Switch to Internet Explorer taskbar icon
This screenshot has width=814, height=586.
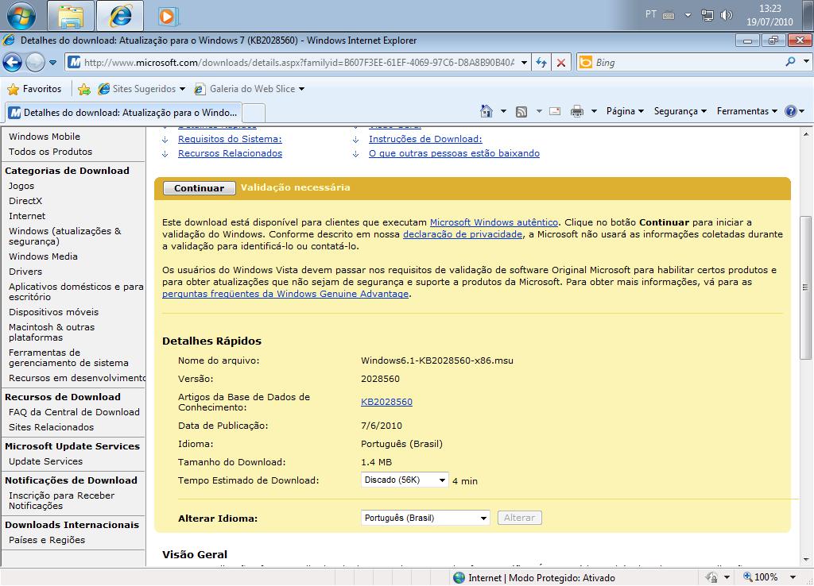tap(120, 16)
